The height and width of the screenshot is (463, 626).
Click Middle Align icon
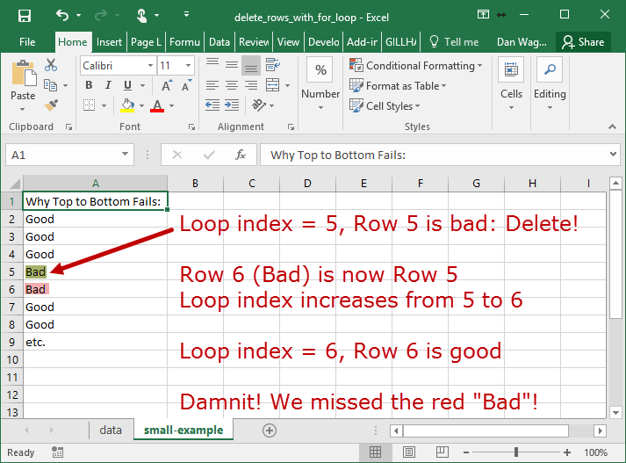pyautogui.click(x=232, y=64)
